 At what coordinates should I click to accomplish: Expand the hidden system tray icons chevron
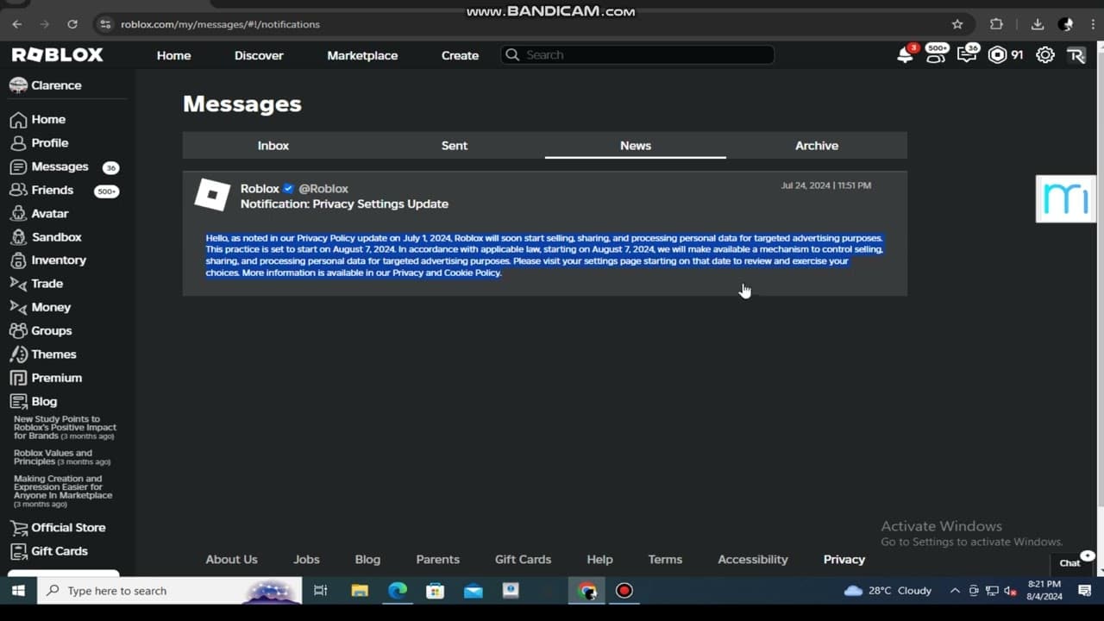tap(954, 591)
